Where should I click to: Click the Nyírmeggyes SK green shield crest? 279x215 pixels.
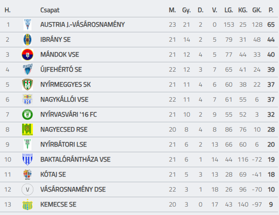pos(27,84)
